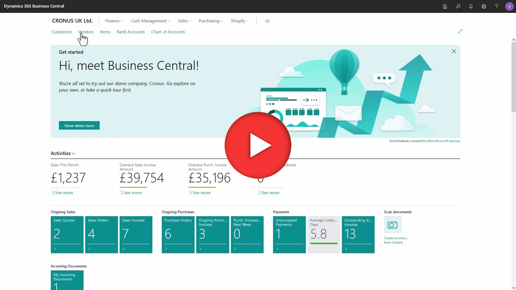Open Purch. Invoices Next Week tile

pyautogui.click(x=247, y=235)
